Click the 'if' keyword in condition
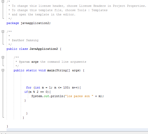Viewport: 148px width, 134px height. [x=26, y=92]
